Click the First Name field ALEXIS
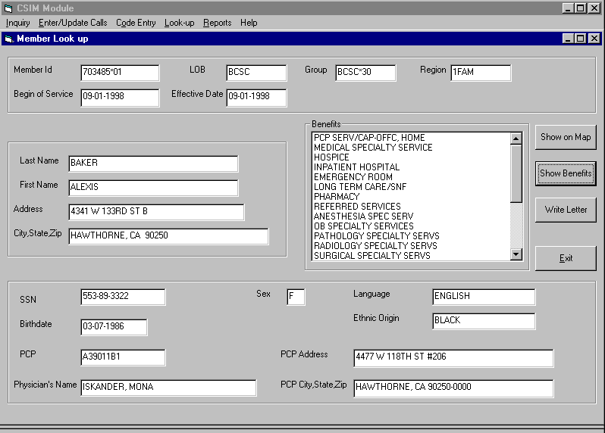The width and height of the screenshot is (605, 433). 153,188
